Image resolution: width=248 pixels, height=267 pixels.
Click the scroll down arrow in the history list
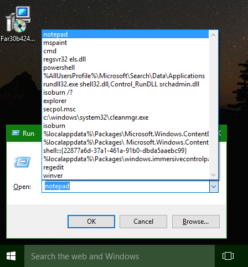tap(213, 174)
